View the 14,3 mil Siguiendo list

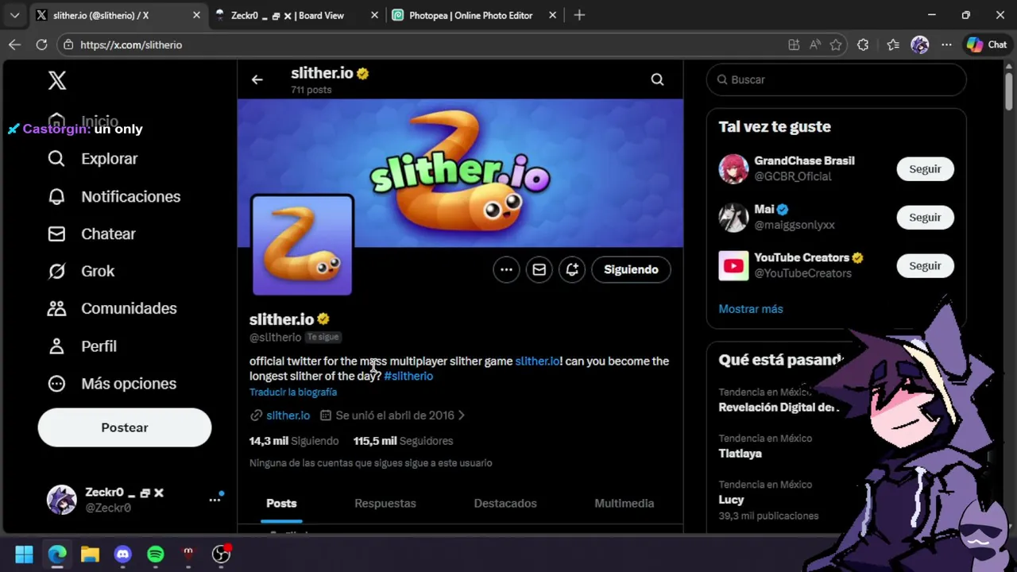294,441
